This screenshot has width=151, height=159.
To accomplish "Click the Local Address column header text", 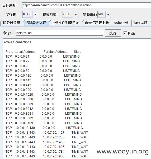I will 25,52.
